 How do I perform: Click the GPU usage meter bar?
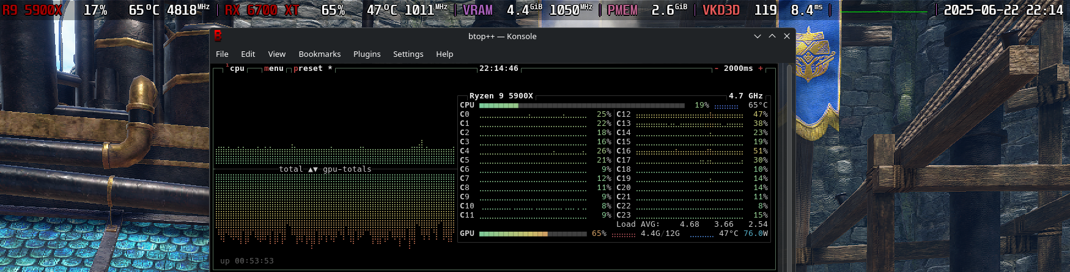click(x=533, y=233)
